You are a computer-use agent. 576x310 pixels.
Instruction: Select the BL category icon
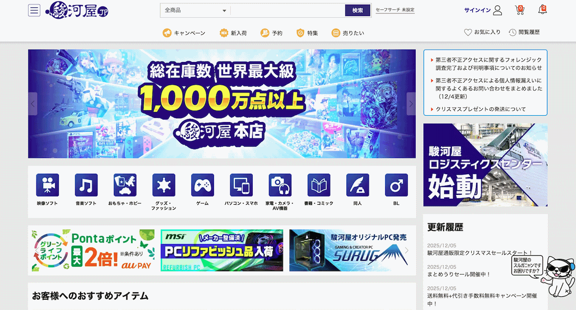click(x=396, y=186)
